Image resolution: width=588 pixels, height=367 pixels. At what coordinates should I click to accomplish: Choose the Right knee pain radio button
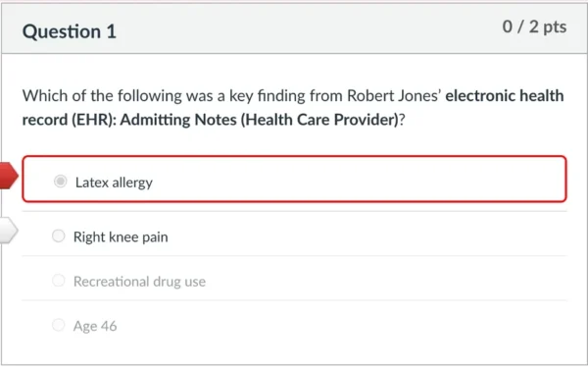59,236
